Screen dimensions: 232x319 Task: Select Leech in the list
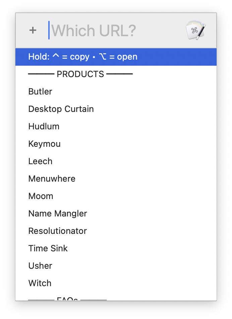click(41, 161)
